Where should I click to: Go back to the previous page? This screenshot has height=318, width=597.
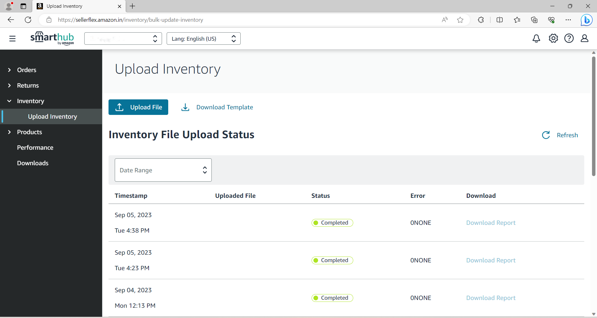tap(11, 20)
